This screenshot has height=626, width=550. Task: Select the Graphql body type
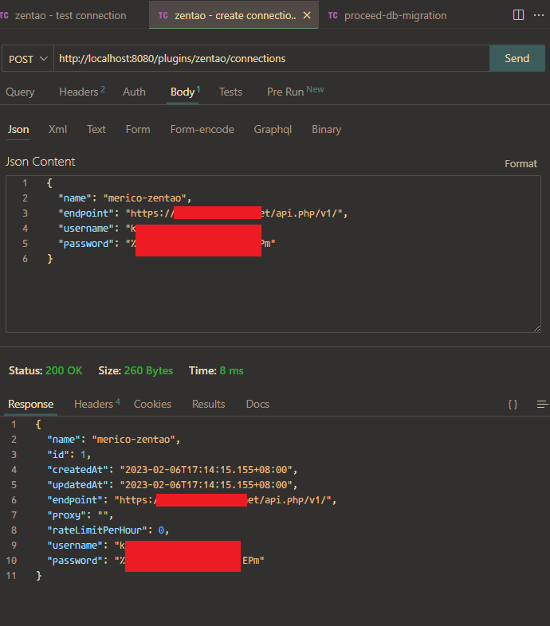273,129
